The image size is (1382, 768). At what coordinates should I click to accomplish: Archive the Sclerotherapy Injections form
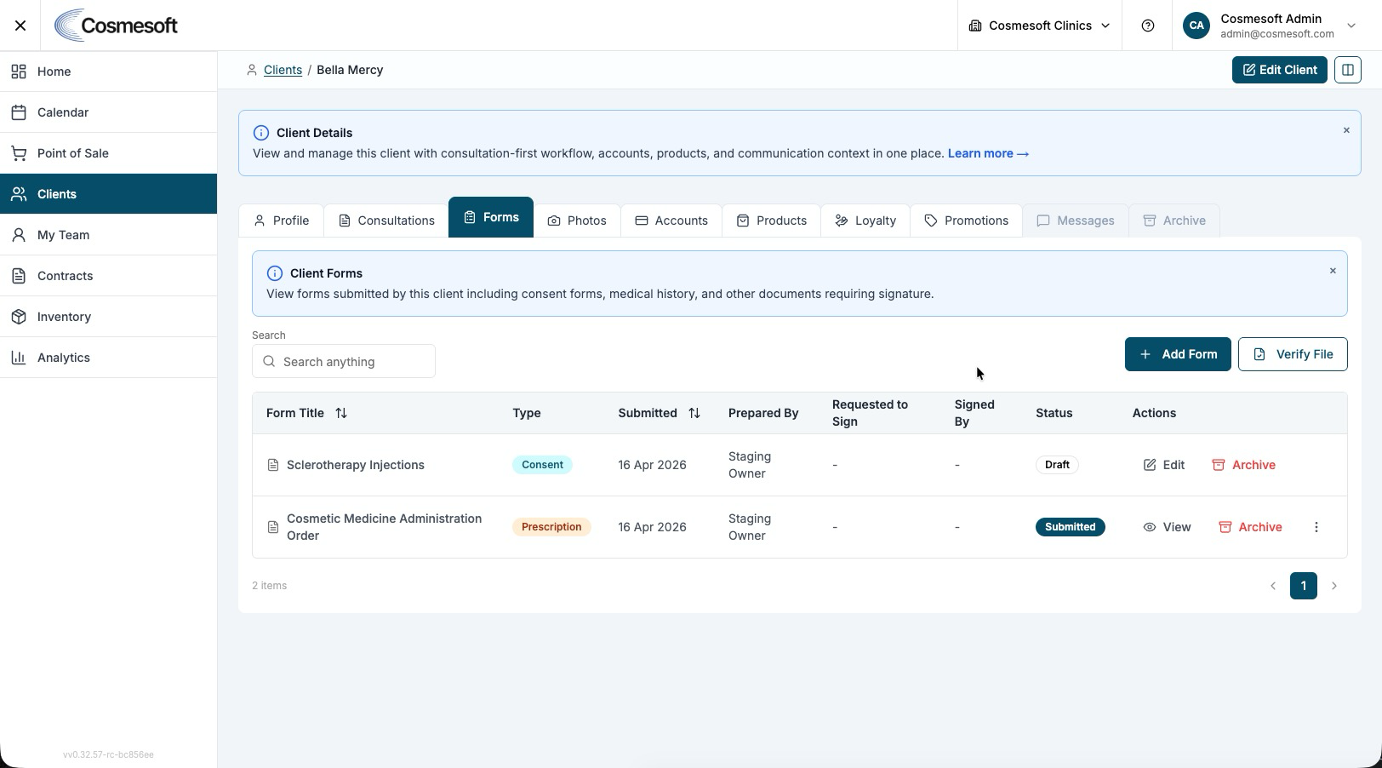coord(1243,465)
